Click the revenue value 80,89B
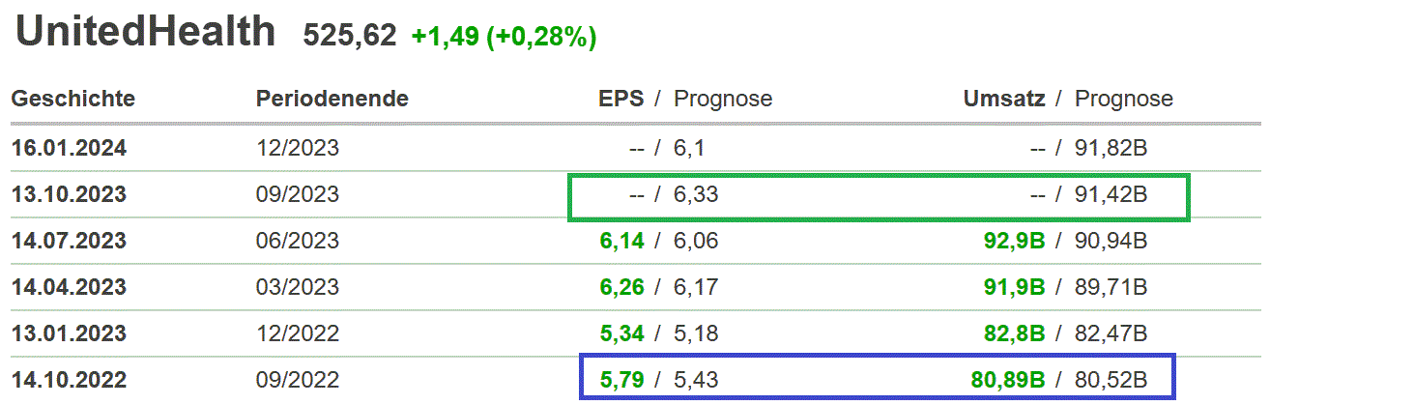This screenshot has width=1414, height=405. click(x=1005, y=380)
